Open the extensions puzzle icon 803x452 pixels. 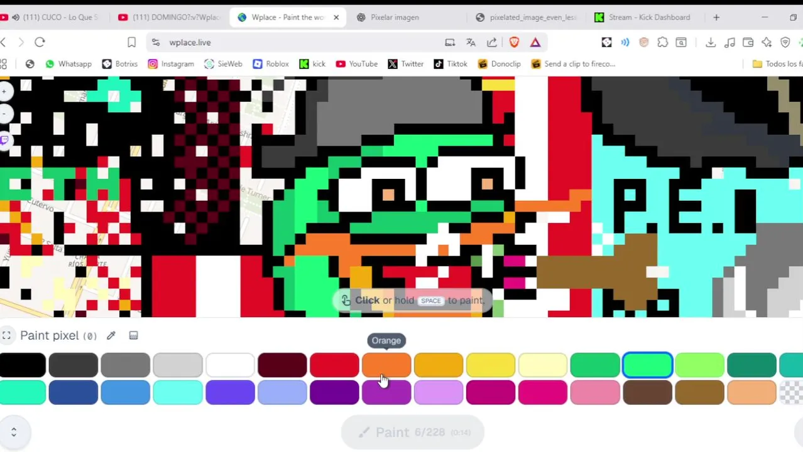click(663, 42)
